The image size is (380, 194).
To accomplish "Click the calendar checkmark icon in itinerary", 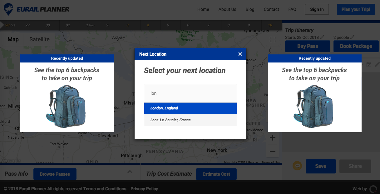I will pos(369,64).
